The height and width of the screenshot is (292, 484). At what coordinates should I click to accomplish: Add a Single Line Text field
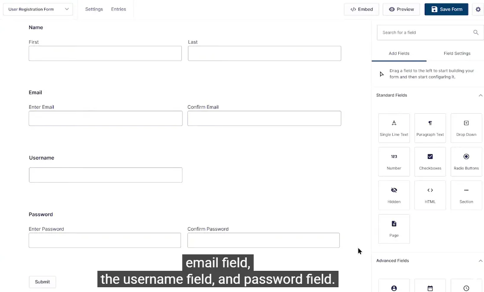[394, 128]
